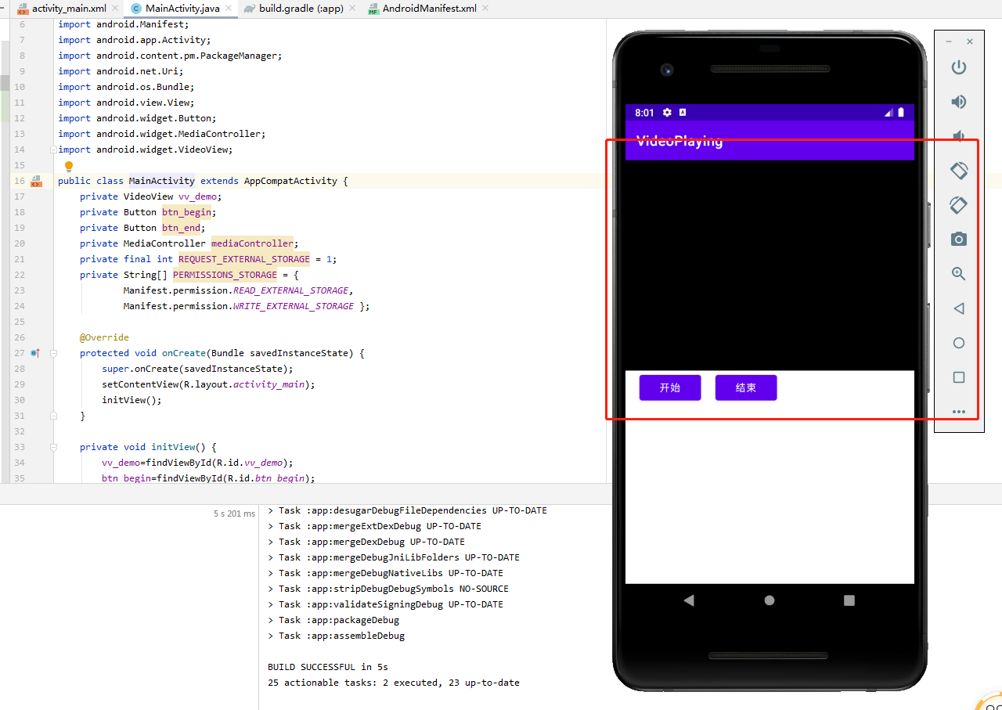Click the BUILD SUCCESSFUL in 5s output line
Screen dimensions: 1002x710
(x=328, y=667)
